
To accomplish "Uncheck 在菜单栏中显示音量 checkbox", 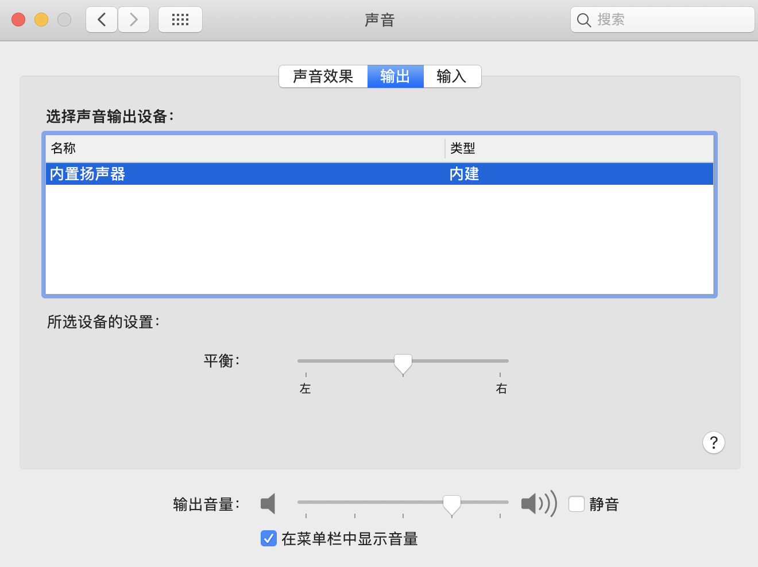I will (x=269, y=538).
